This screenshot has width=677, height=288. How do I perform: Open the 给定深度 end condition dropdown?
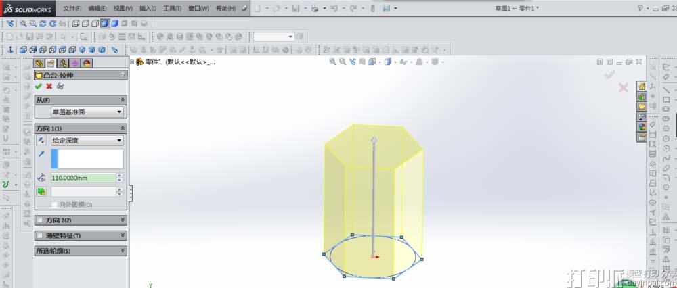(x=87, y=140)
